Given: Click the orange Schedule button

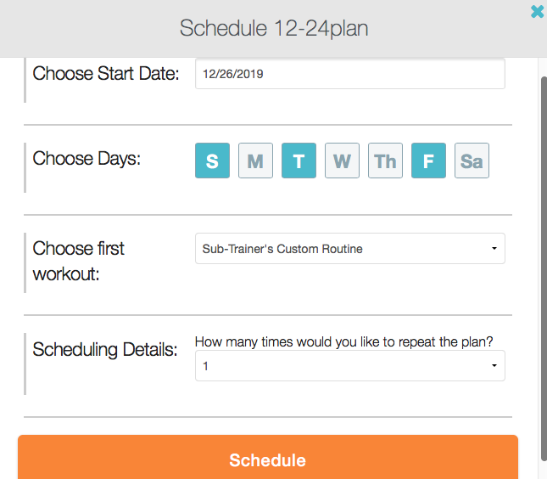Looking at the screenshot, I should point(267,459).
